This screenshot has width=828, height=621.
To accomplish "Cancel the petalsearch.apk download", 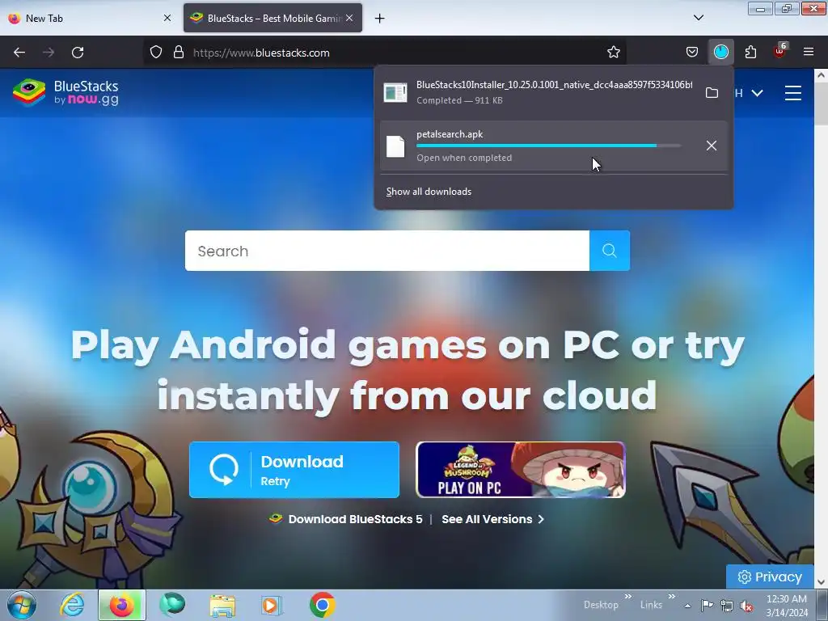I will pos(712,146).
